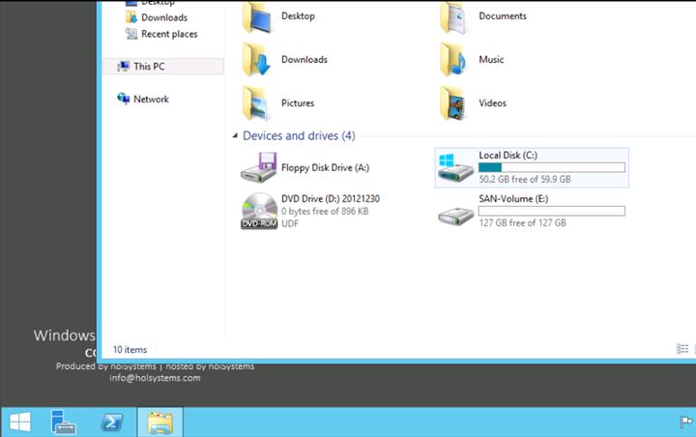Select the SAN-Volume (E:) drive icon
The image size is (696, 437).
[x=455, y=211]
